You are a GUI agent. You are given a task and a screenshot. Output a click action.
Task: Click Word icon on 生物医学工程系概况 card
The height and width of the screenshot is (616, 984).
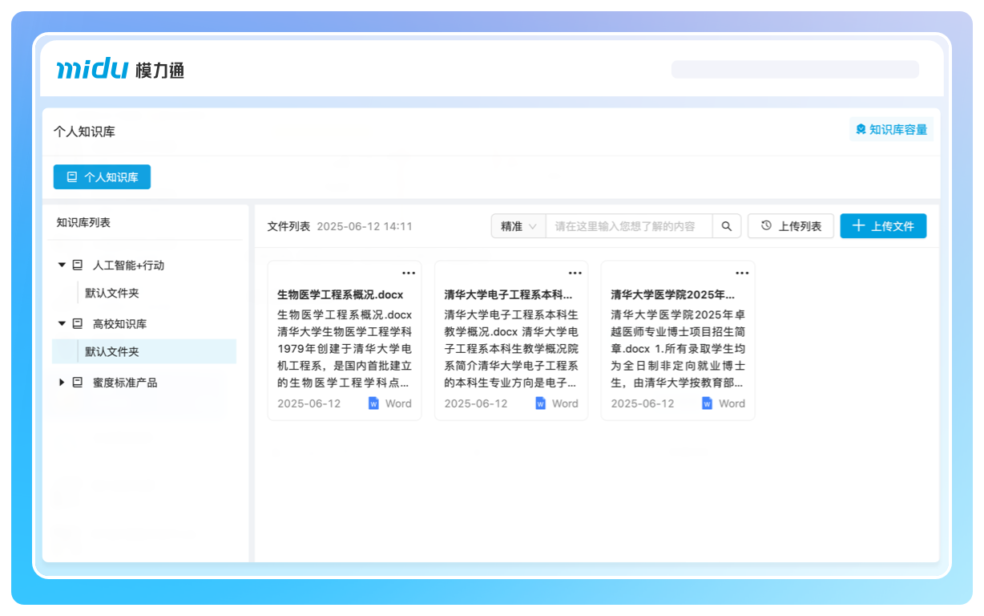pyautogui.click(x=373, y=403)
